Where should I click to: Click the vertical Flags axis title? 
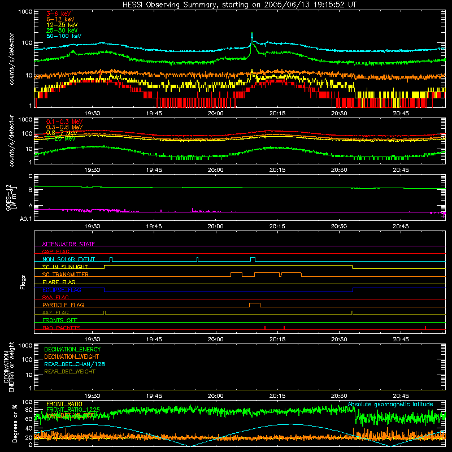23,282
